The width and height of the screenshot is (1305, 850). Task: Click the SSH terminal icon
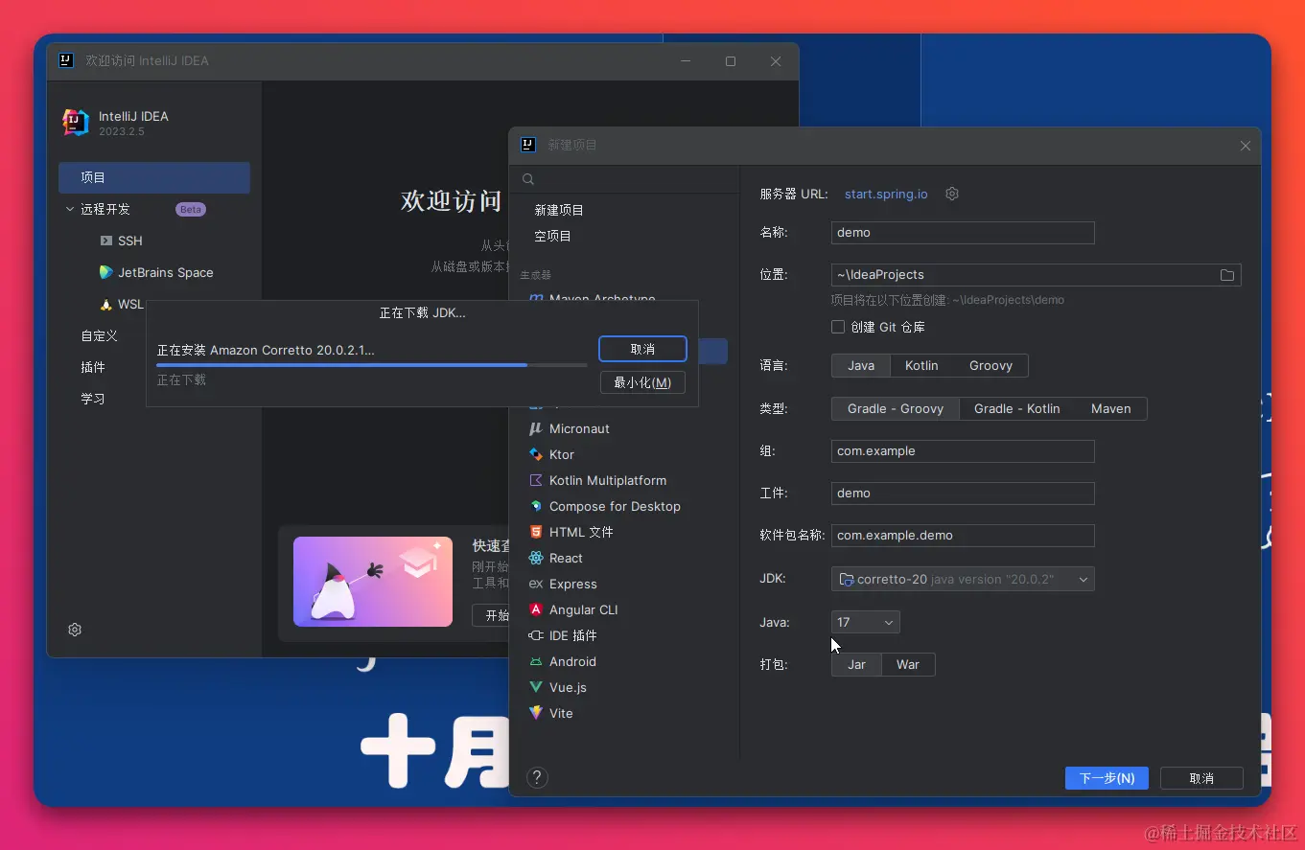click(105, 241)
